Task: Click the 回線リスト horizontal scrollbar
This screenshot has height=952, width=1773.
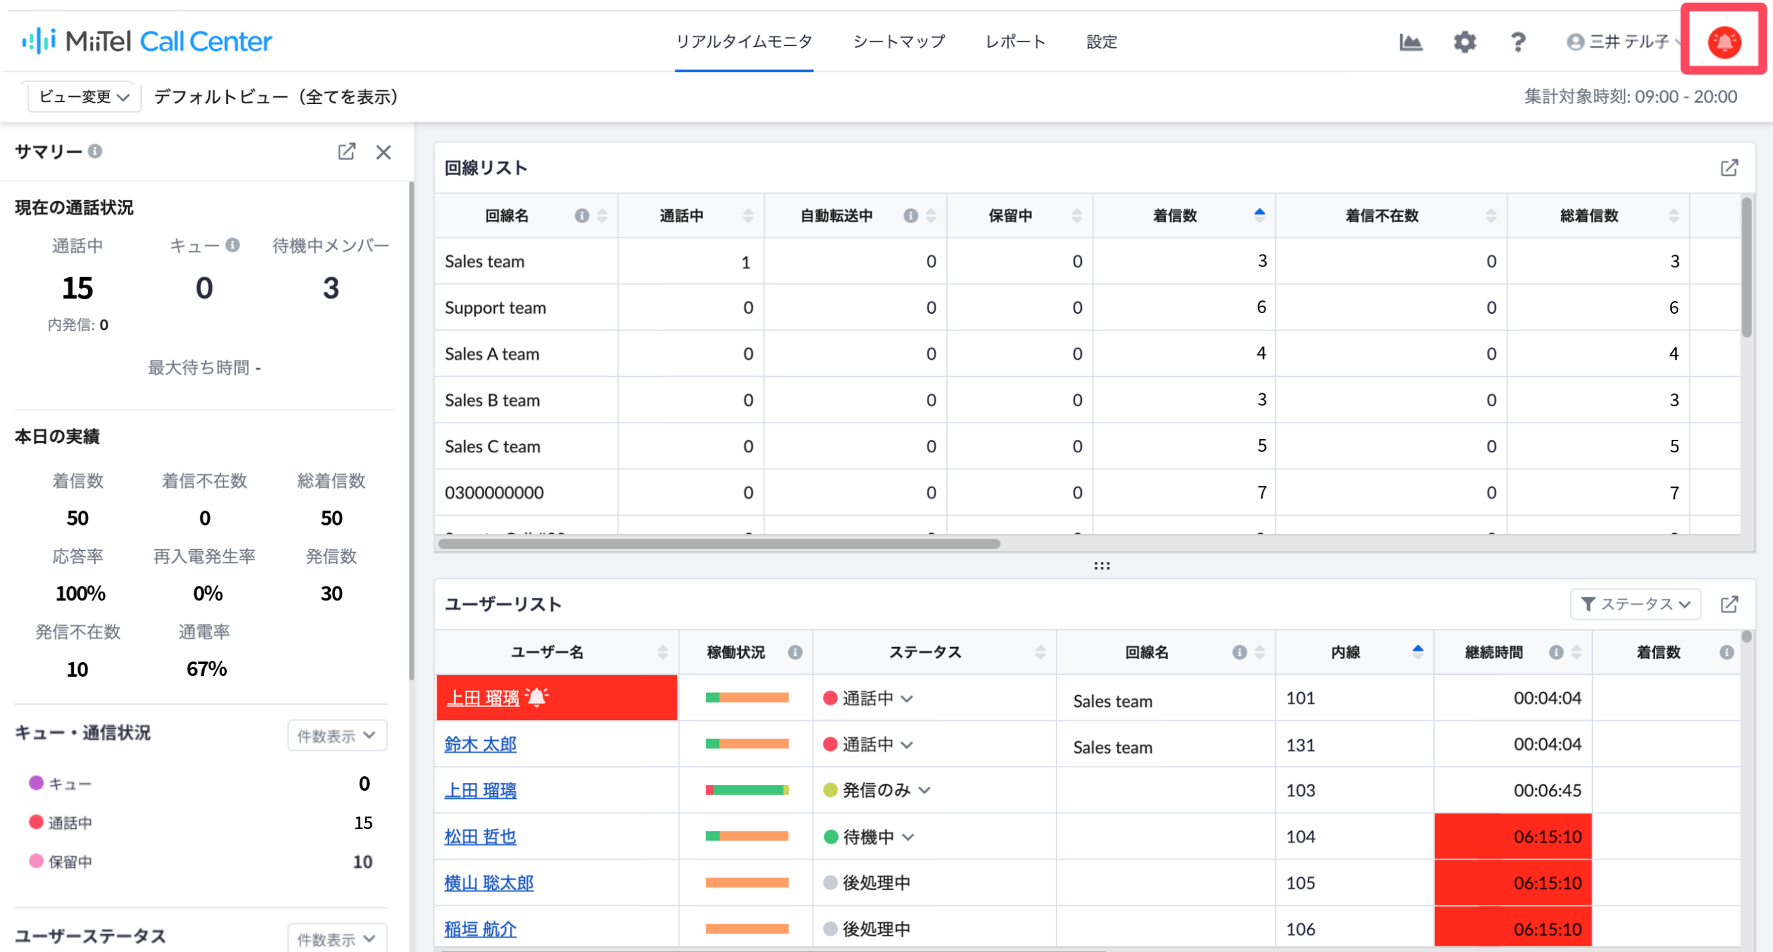Action: (x=720, y=543)
